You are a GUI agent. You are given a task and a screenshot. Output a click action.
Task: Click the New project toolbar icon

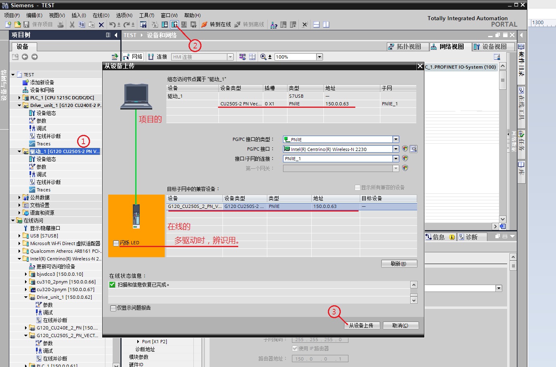tap(8, 25)
